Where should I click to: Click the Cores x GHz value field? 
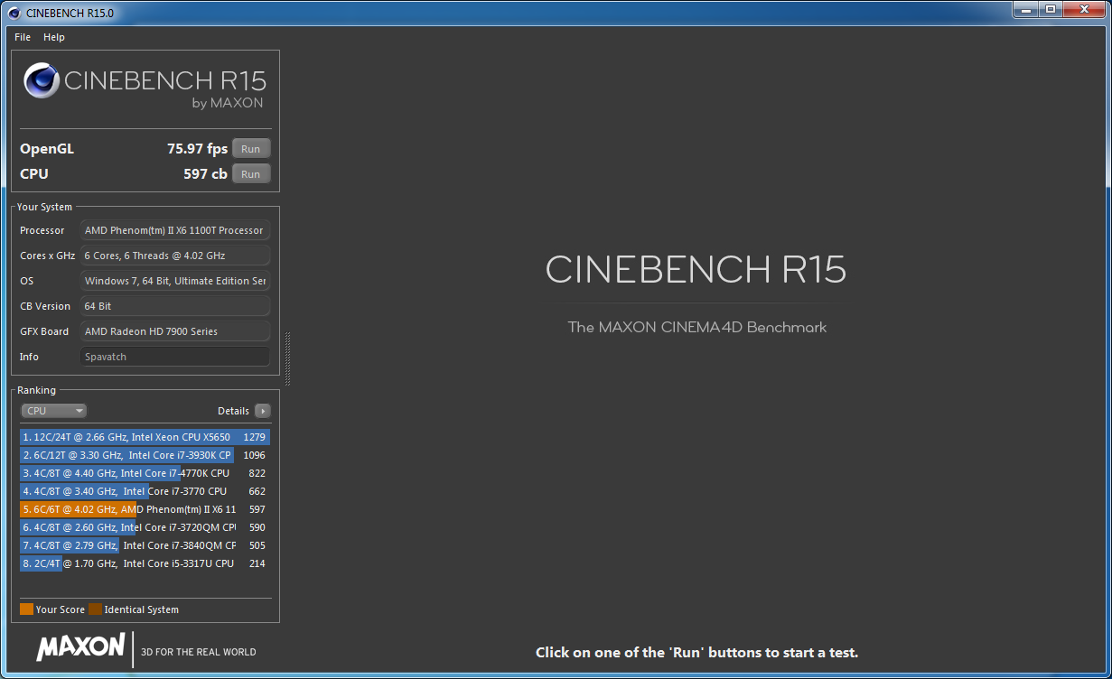pos(175,256)
